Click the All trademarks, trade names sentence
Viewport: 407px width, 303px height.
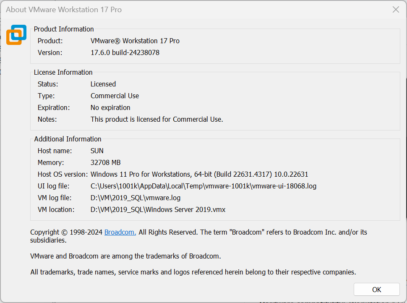[193, 272]
